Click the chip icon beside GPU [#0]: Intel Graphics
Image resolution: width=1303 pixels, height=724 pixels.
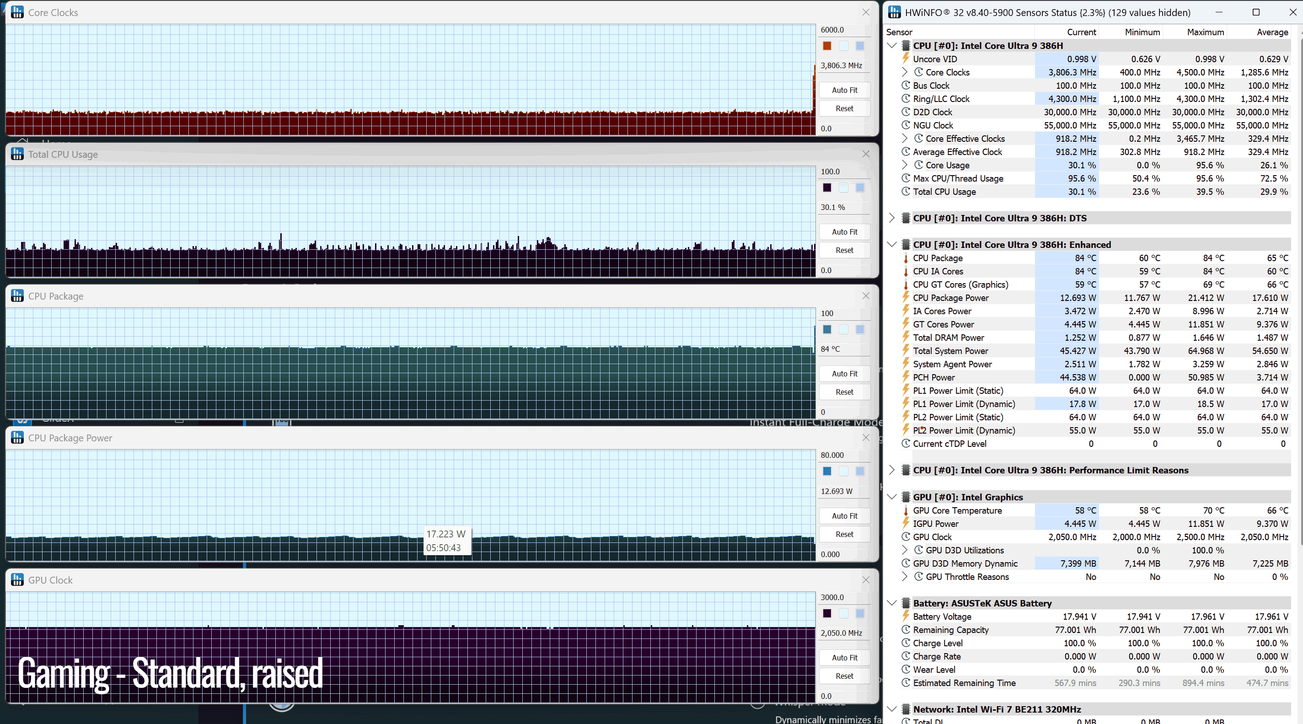(x=906, y=497)
